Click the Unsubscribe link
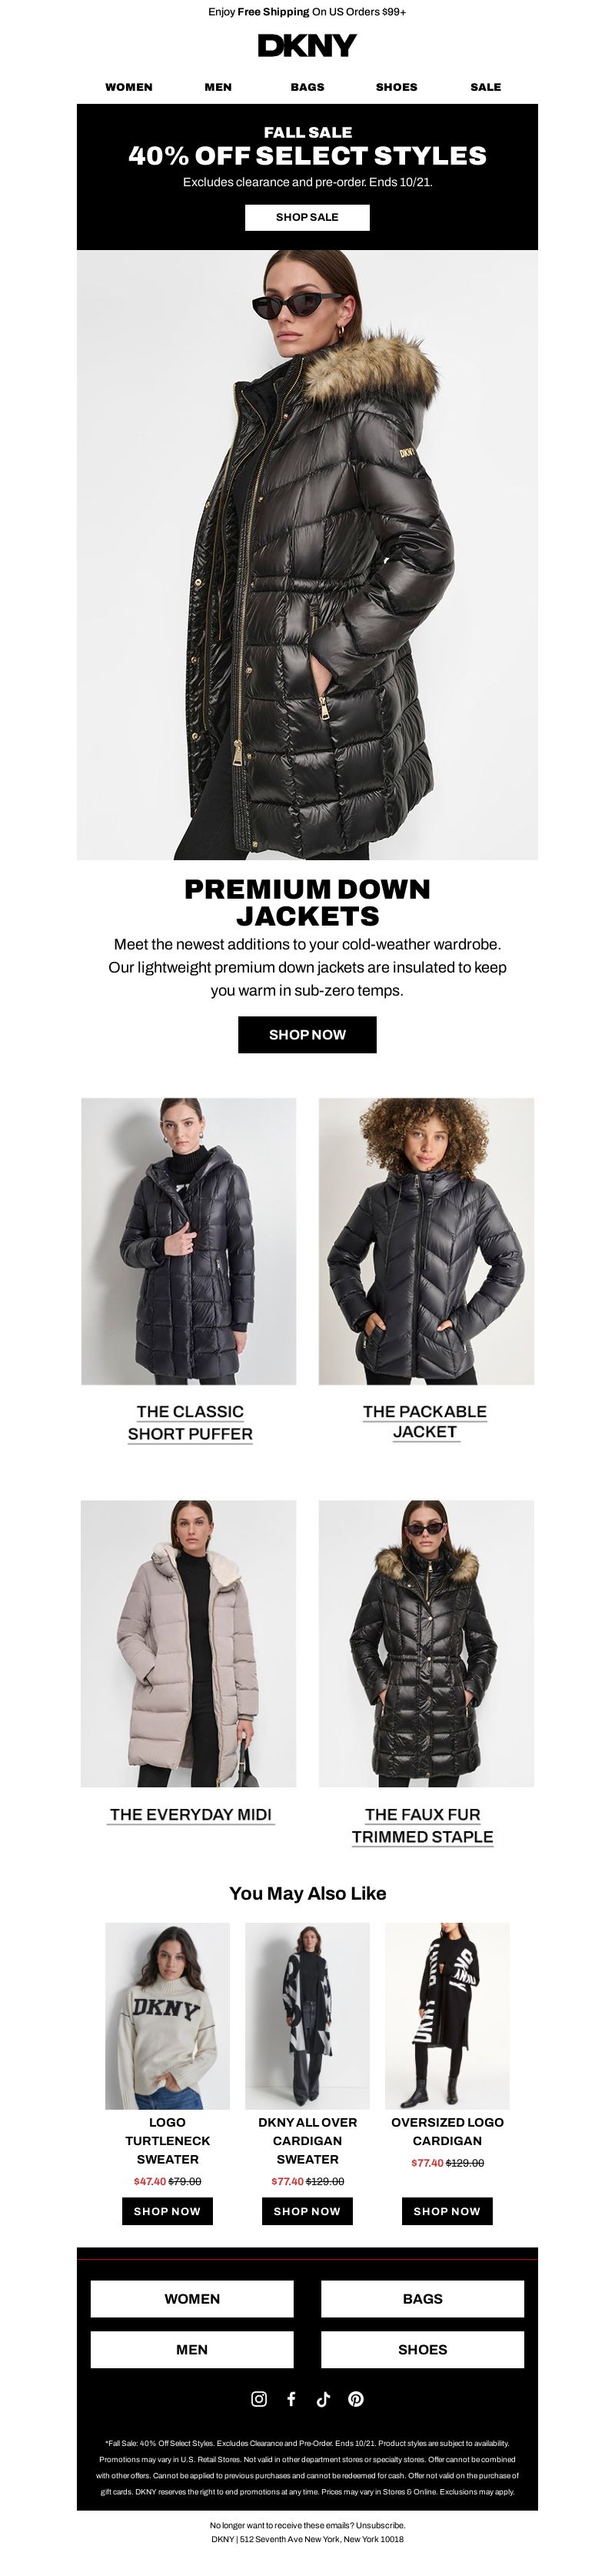The height and width of the screenshot is (2576, 615). click(381, 2525)
